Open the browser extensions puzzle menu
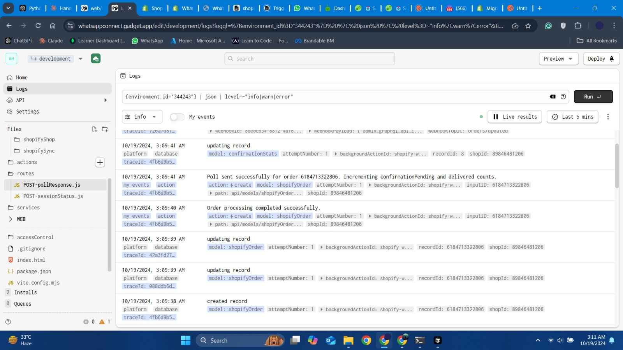The image size is (623, 350). coord(578,26)
